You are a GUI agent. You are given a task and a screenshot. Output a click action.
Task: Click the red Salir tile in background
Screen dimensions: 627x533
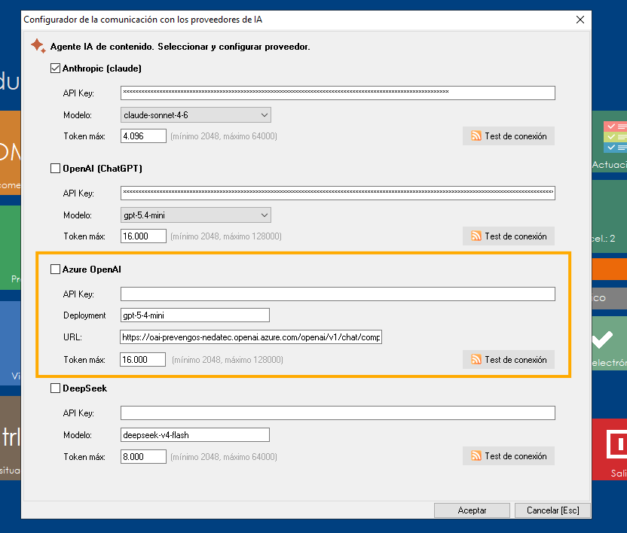pyautogui.click(x=610, y=449)
